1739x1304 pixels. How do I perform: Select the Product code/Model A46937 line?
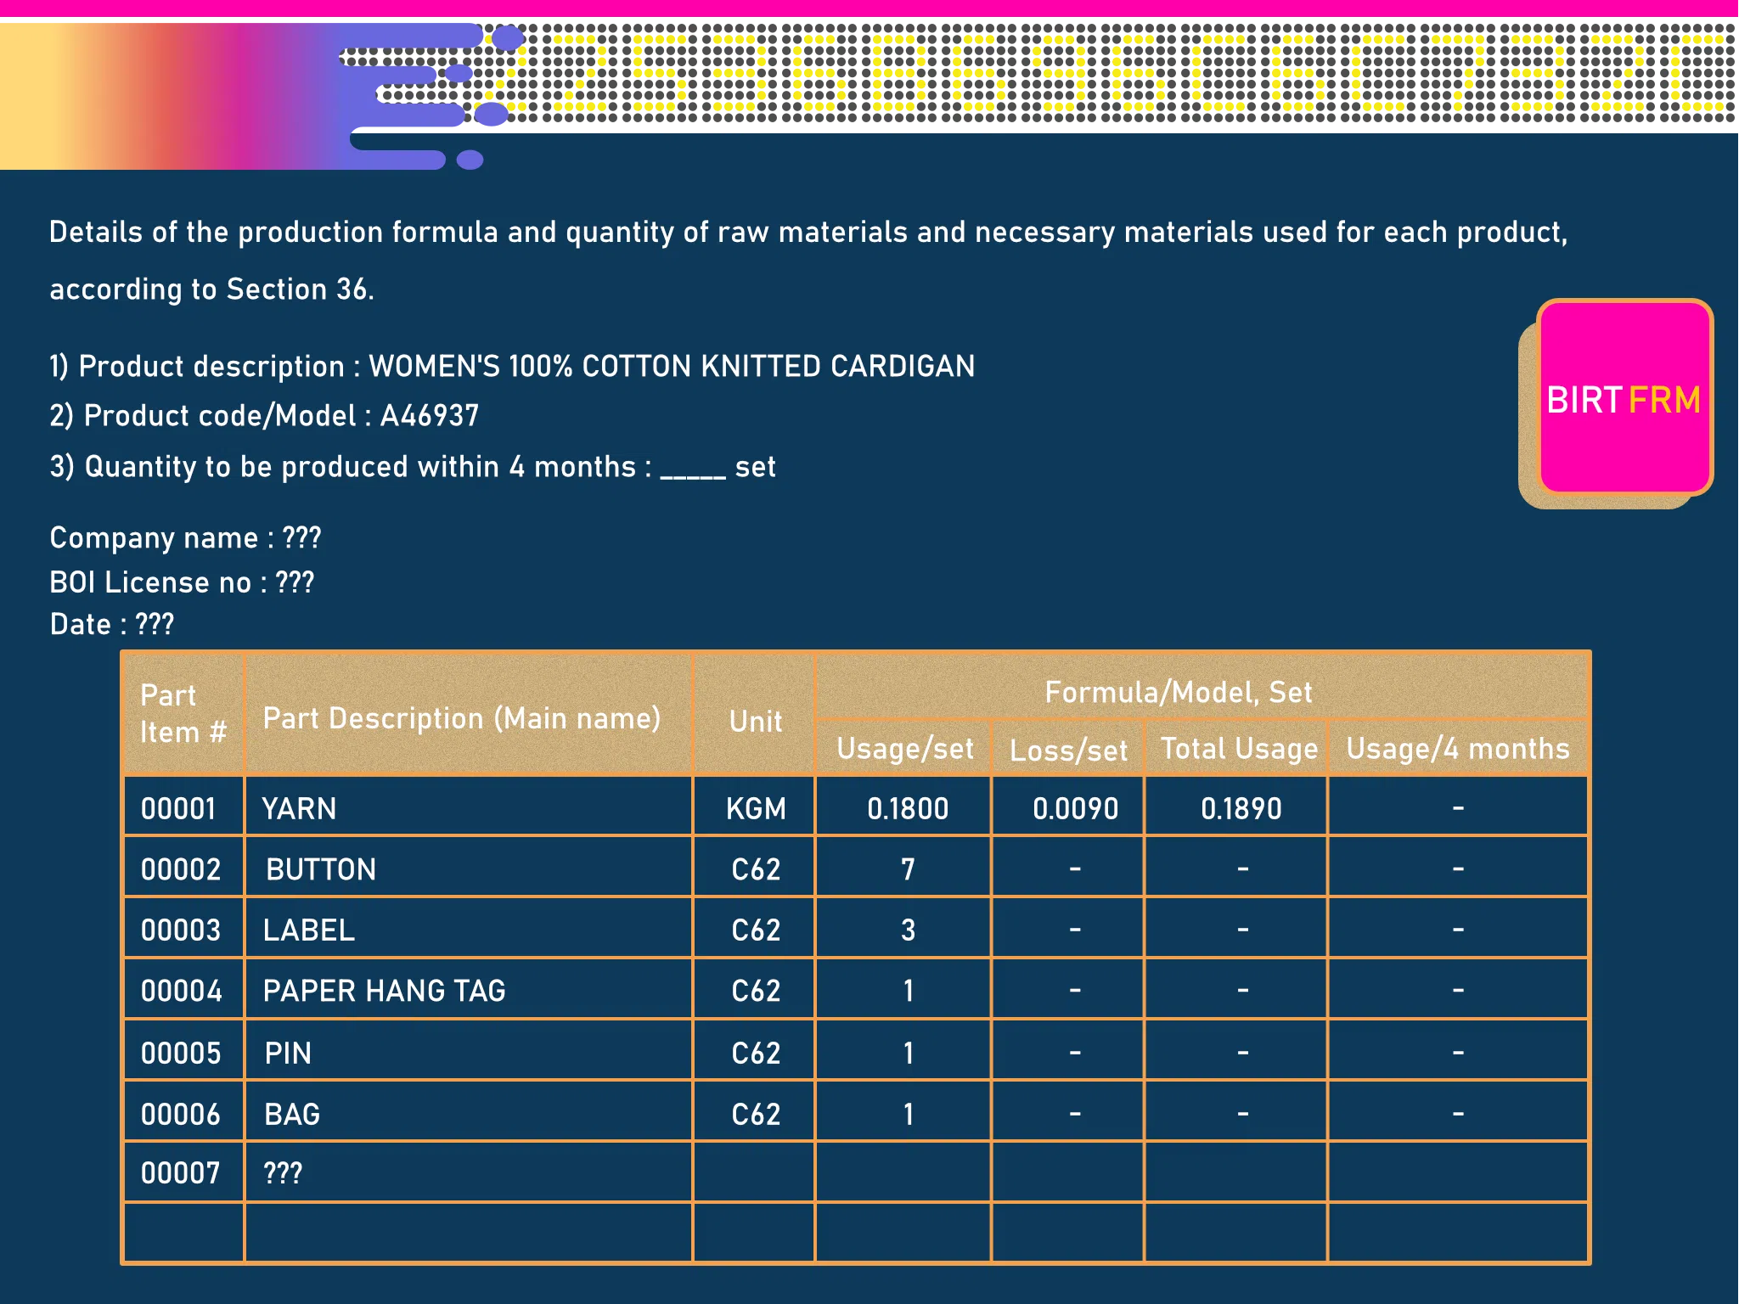click(264, 416)
